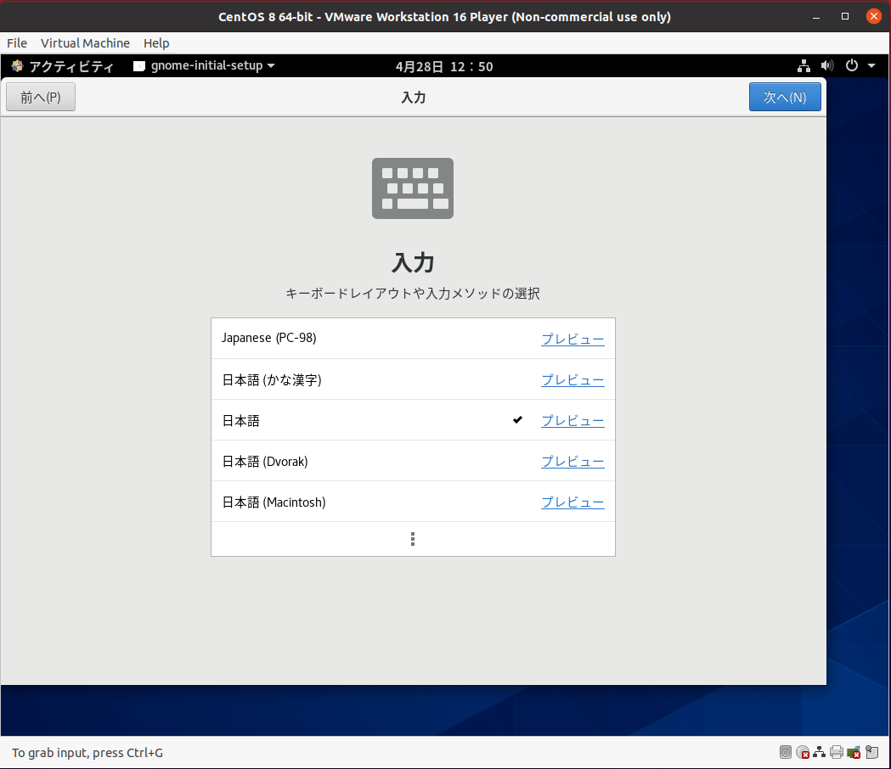Open the VMware Help menu
Viewport: 891px width, 769px height.
pos(156,43)
